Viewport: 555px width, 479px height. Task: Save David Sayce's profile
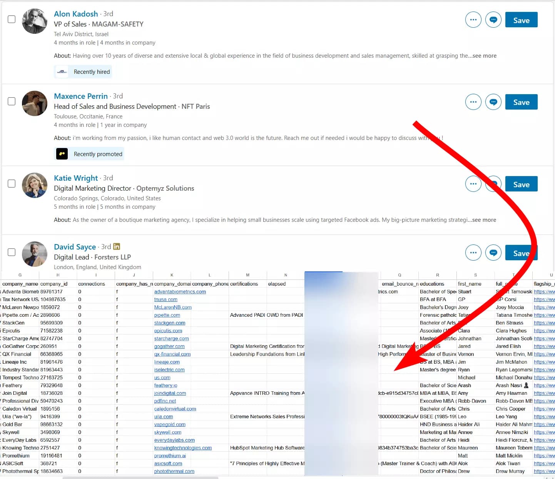click(x=521, y=253)
